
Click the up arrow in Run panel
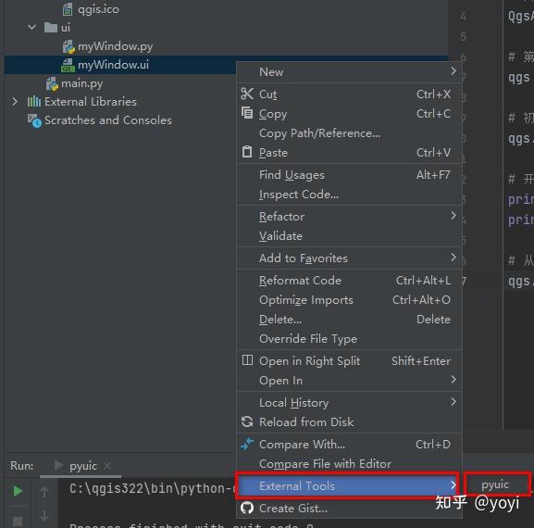click(x=44, y=493)
